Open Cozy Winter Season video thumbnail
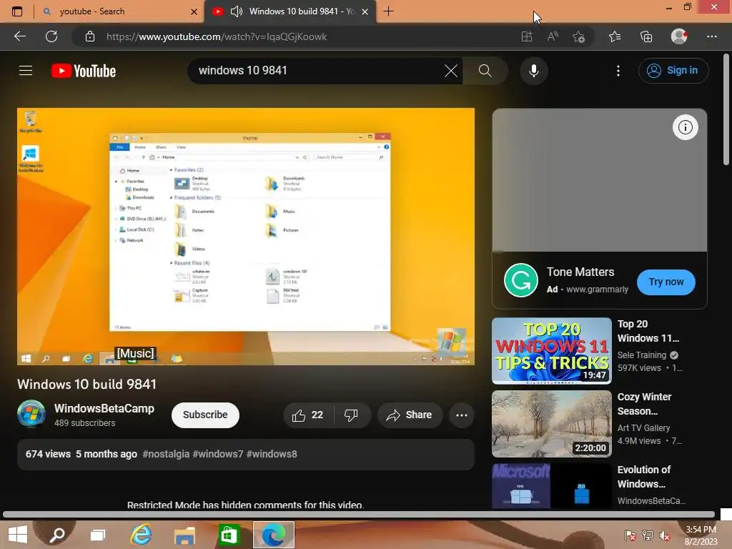Viewport: 732px width, 549px height. tap(551, 423)
